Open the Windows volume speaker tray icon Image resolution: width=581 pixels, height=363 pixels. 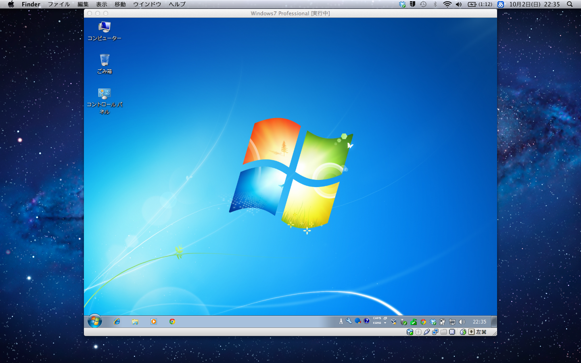coord(462,322)
